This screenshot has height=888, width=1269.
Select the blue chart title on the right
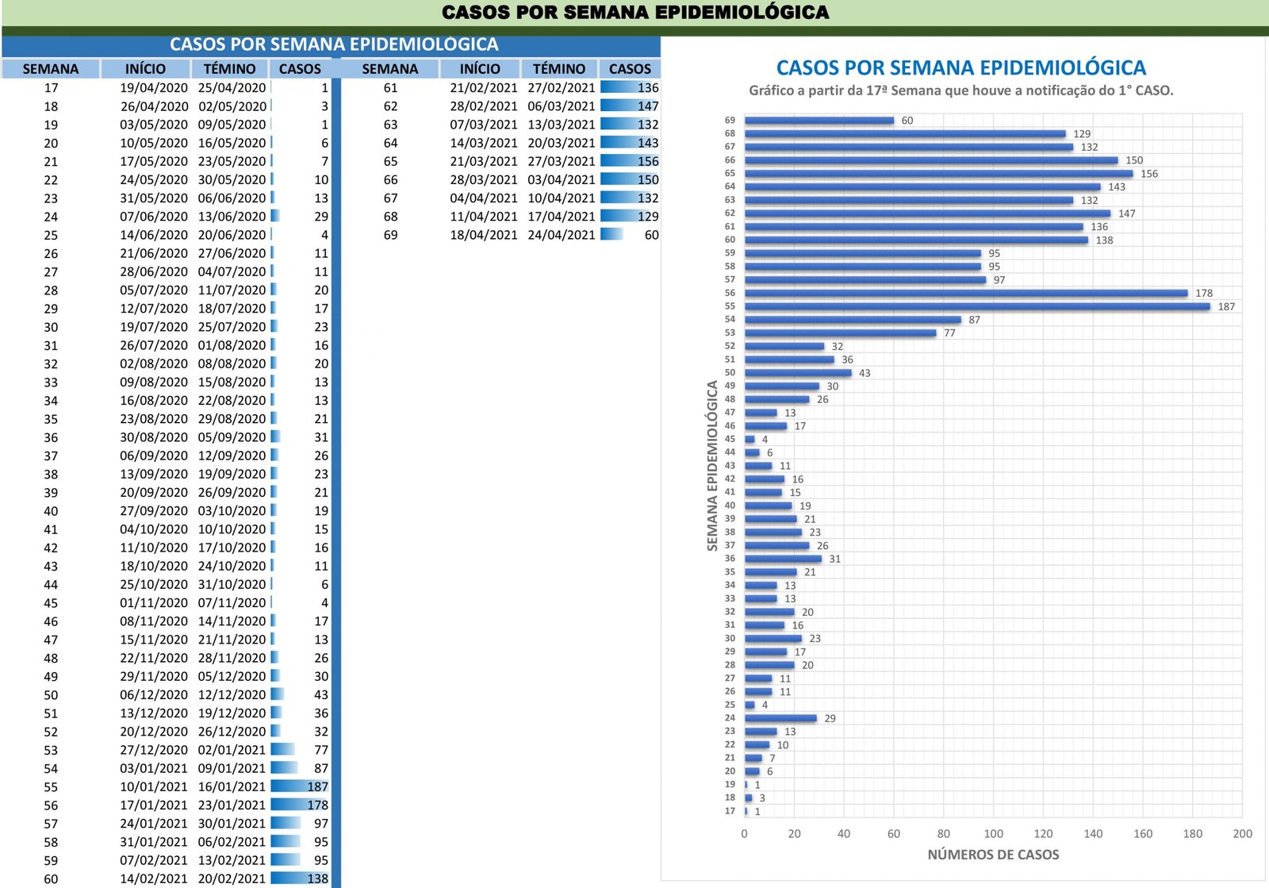click(960, 67)
